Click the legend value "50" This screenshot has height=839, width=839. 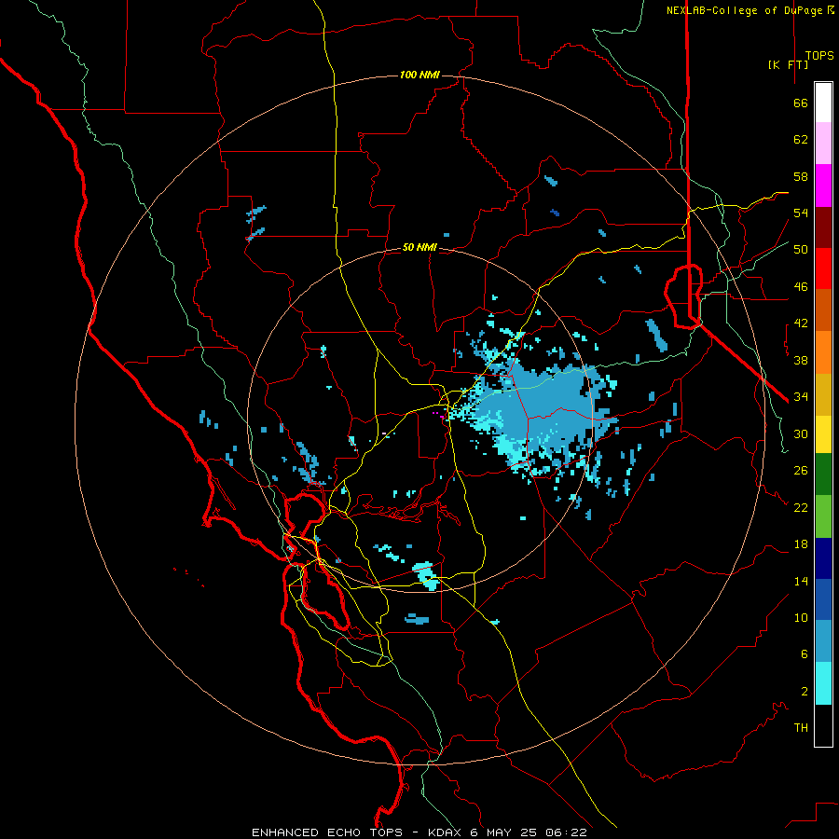(x=801, y=250)
